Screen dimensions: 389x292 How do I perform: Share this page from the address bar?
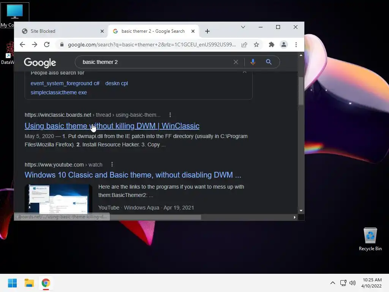[244, 45]
